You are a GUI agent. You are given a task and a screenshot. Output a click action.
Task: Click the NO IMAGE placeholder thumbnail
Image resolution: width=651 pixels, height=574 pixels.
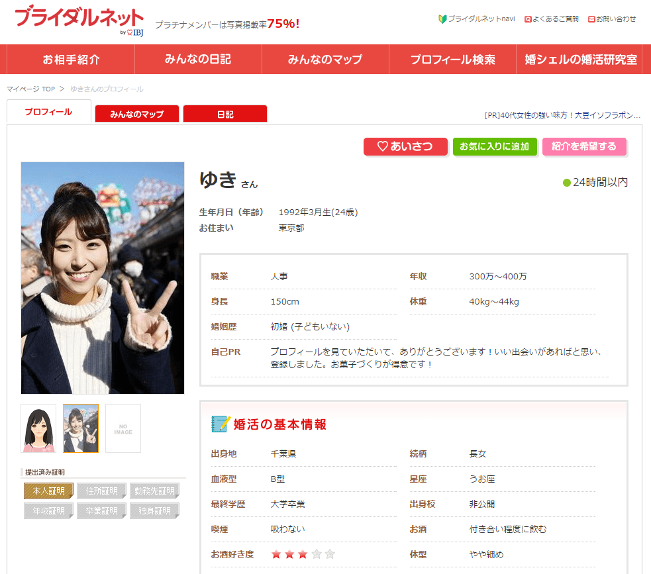click(x=123, y=428)
